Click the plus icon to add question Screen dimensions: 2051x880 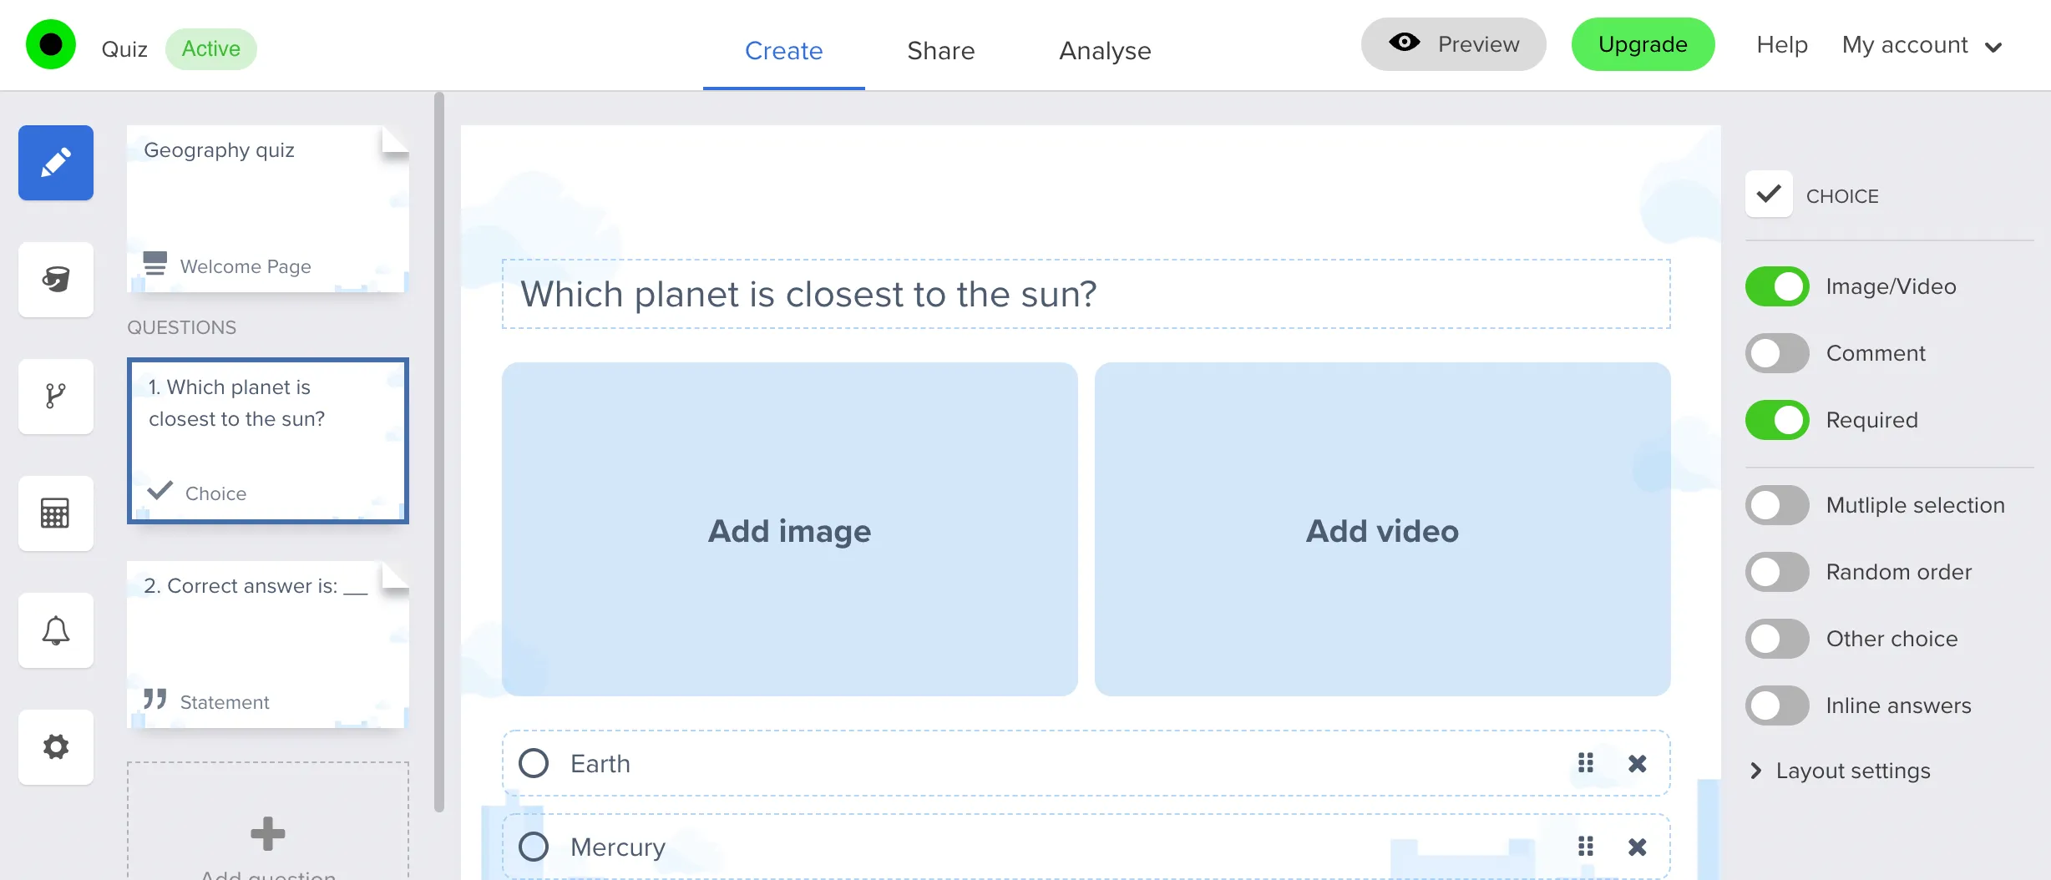pyautogui.click(x=267, y=833)
